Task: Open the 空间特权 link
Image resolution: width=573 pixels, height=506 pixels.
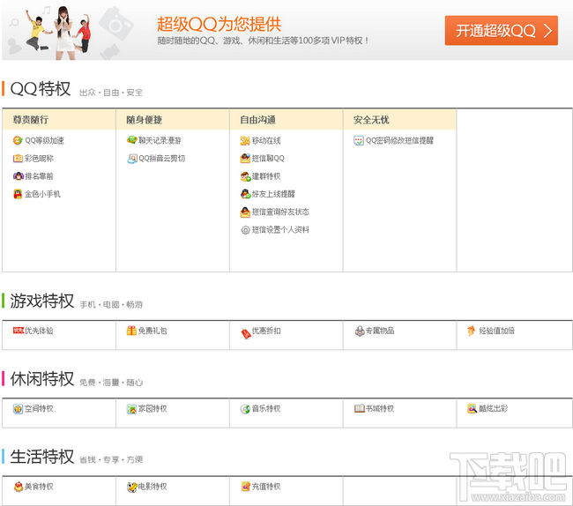Action: pyautogui.click(x=39, y=408)
